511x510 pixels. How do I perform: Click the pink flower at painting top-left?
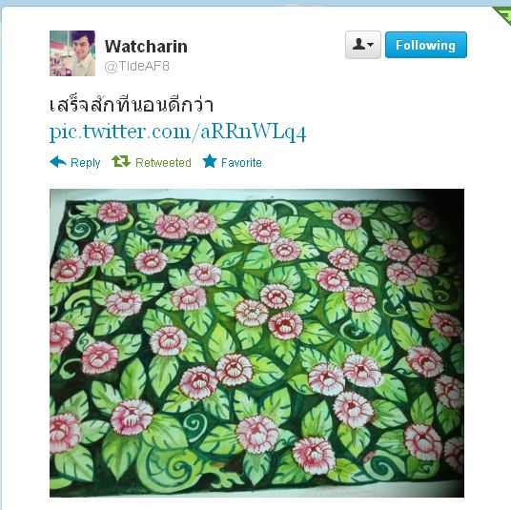pyautogui.click(x=112, y=213)
